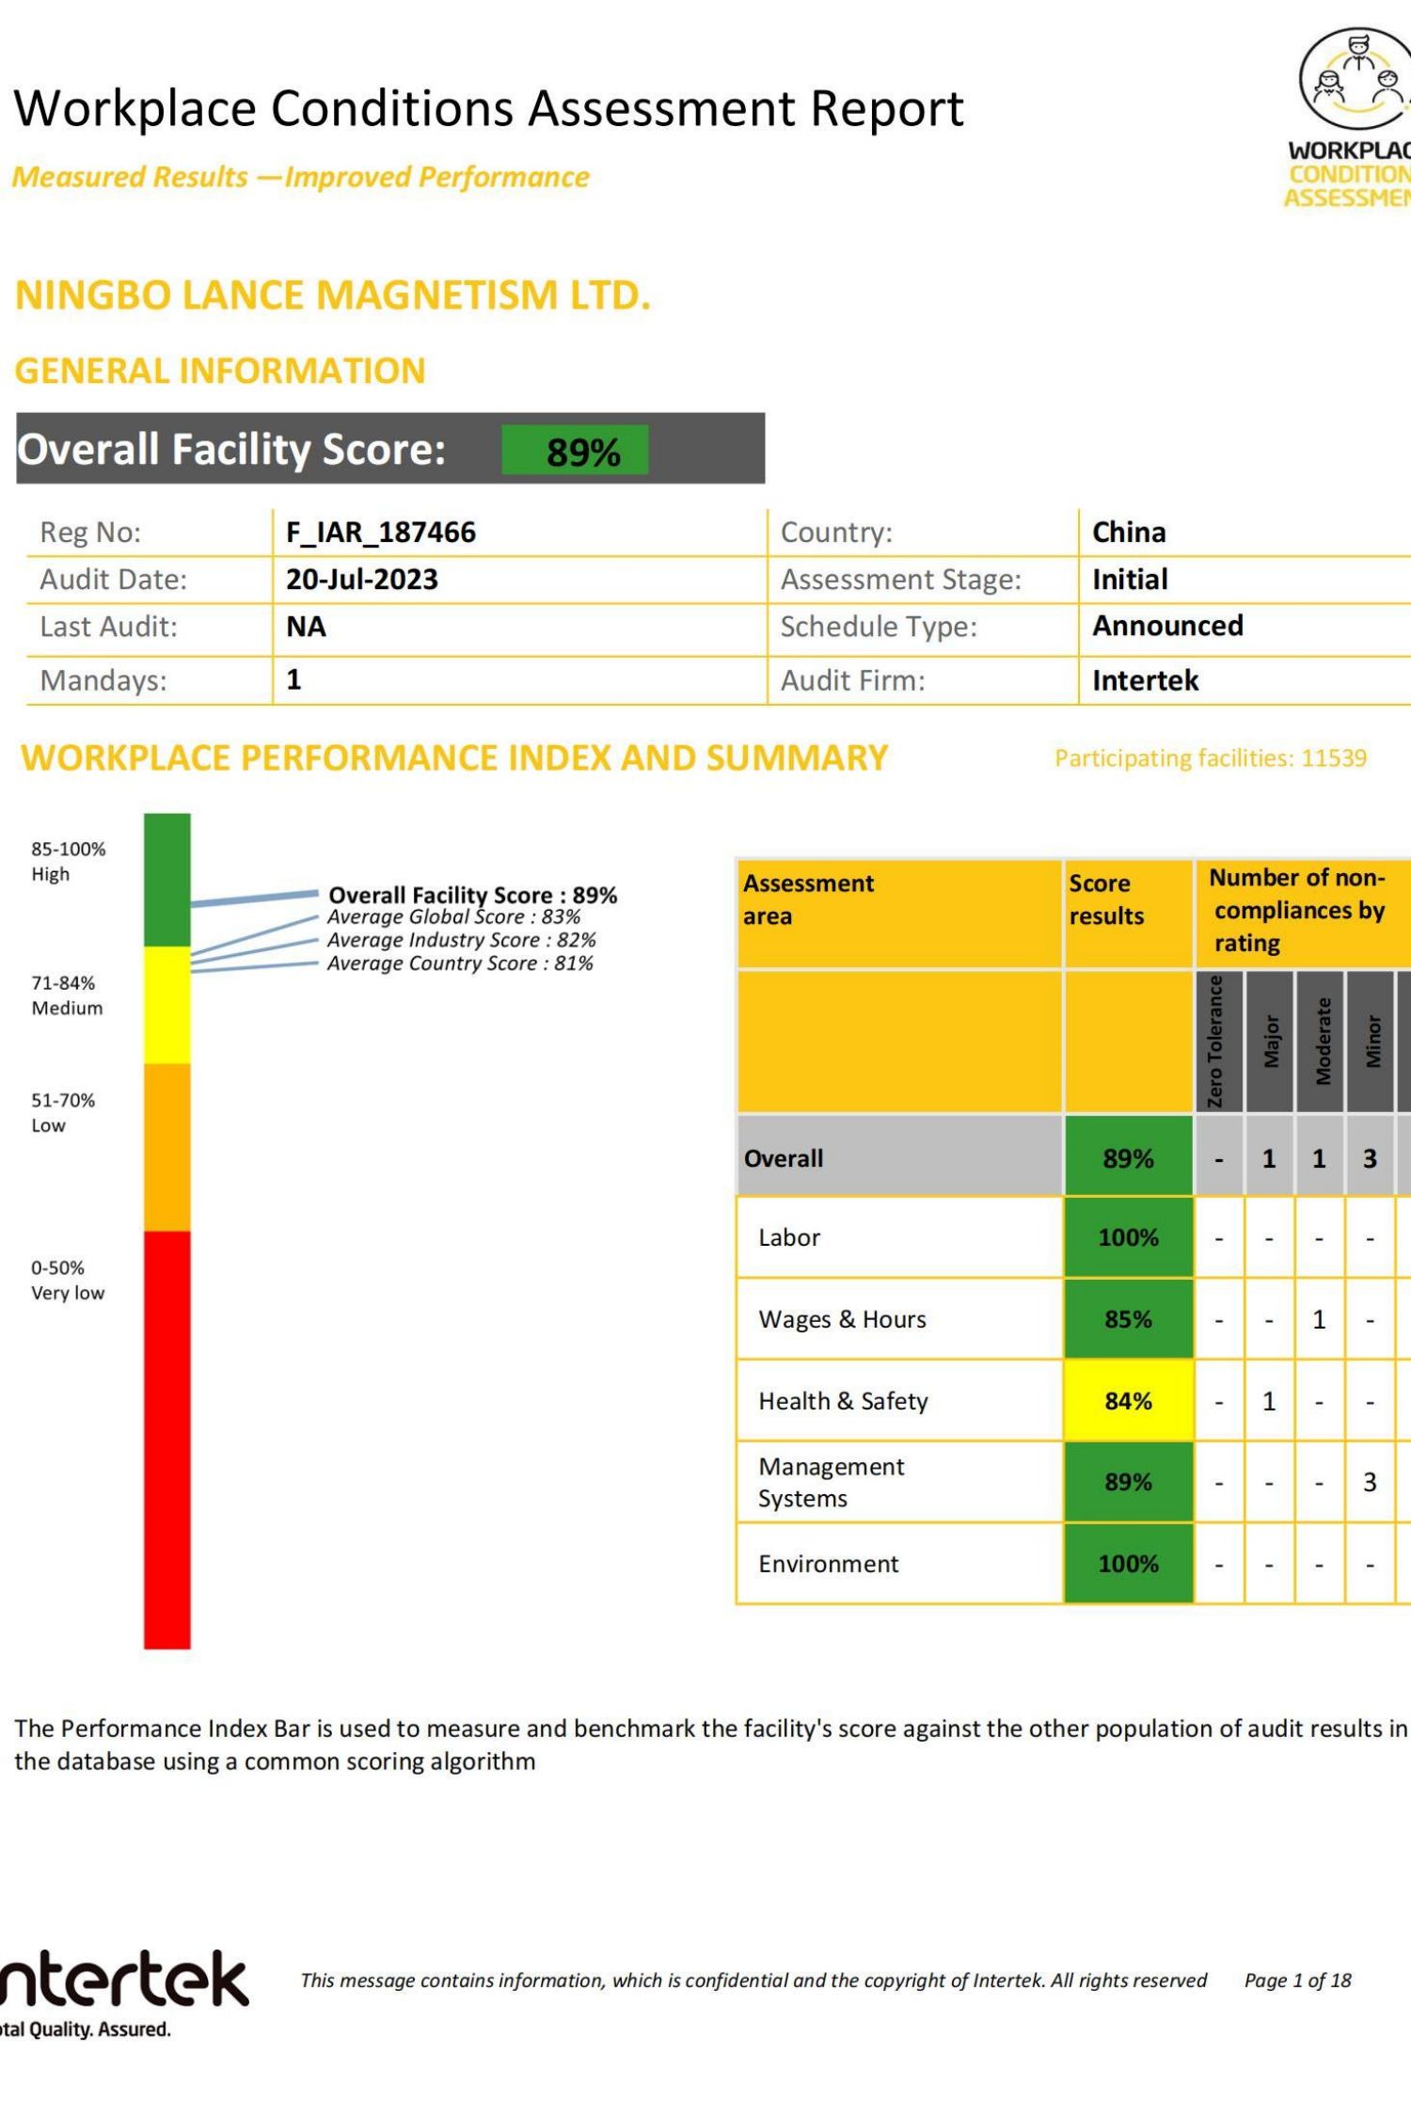Click 'Average Country Score : 81%' label
The image size is (1411, 2118).
460,963
